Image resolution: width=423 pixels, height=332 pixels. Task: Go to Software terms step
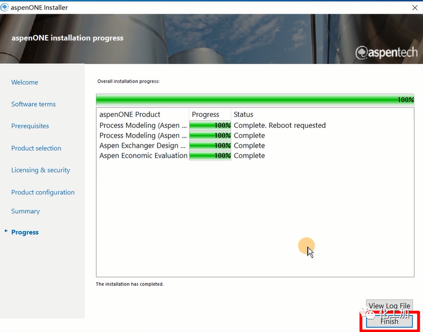pyautogui.click(x=33, y=104)
